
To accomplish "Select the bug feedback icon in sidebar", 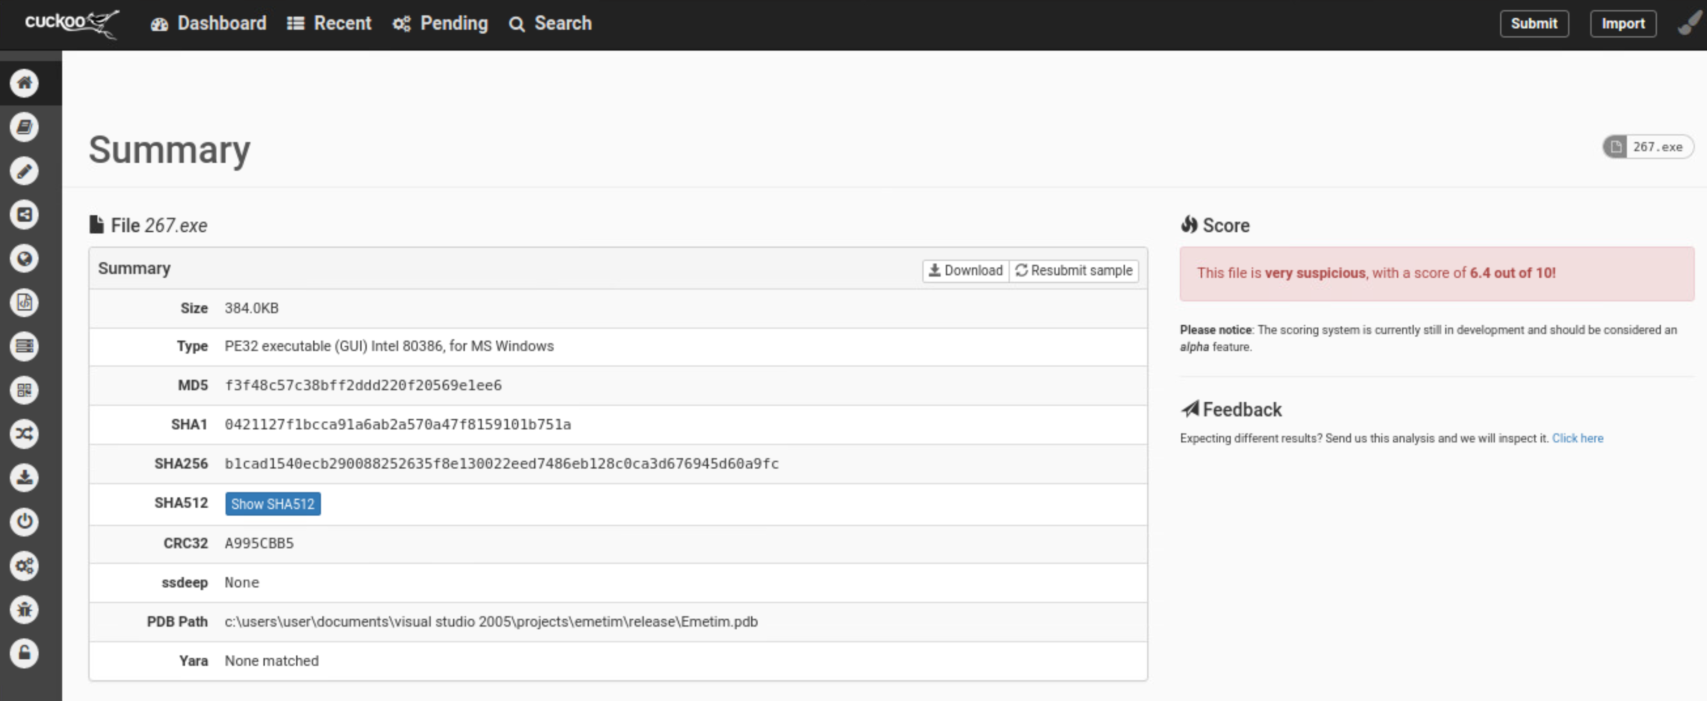I will (25, 610).
